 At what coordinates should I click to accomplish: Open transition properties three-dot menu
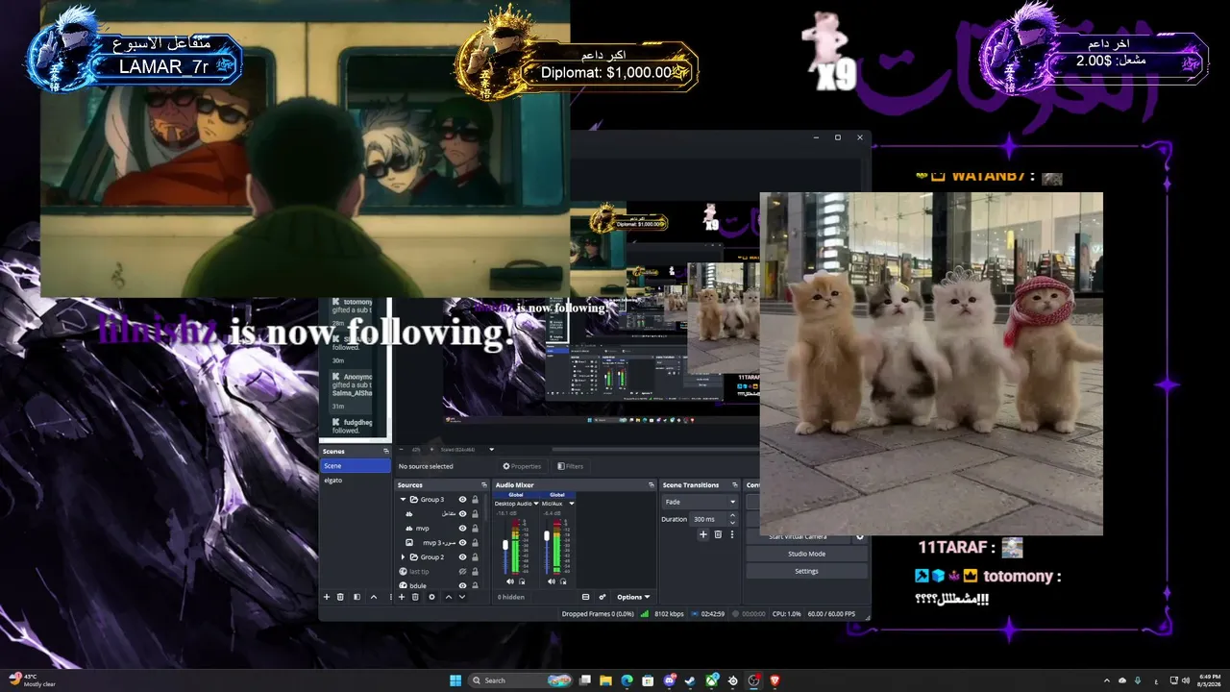pyautogui.click(x=732, y=534)
